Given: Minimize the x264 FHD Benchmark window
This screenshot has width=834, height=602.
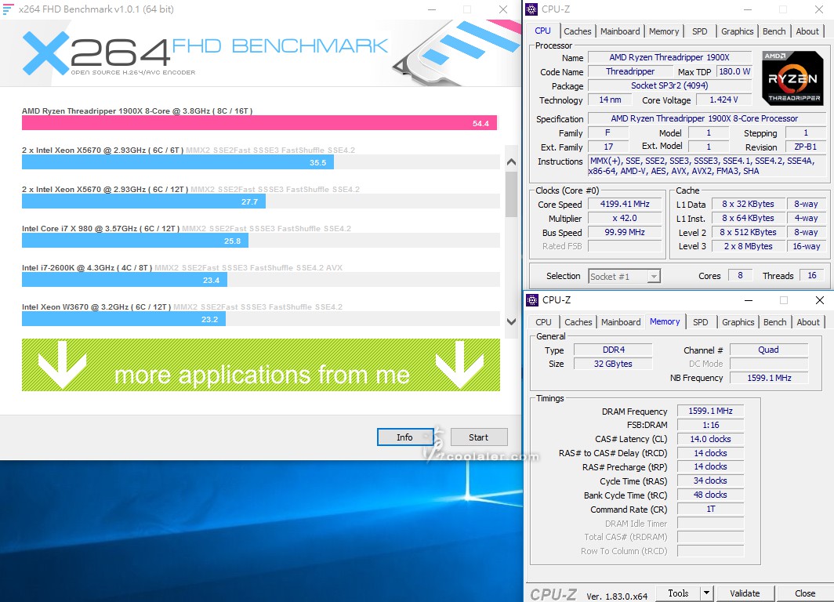Looking at the screenshot, I should click(x=432, y=9).
